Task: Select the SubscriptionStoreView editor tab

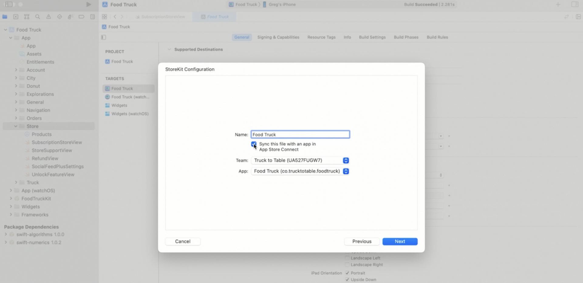Action: pyautogui.click(x=160, y=17)
